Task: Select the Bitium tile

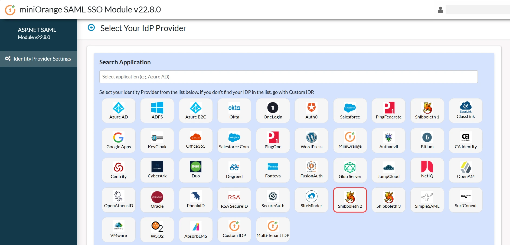Action: click(x=427, y=140)
